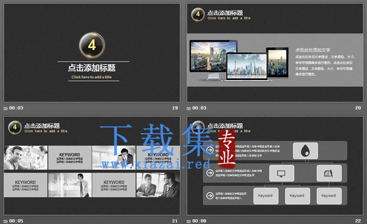Click slide number 19 label
This screenshot has height=224, width=367.
click(175, 108)
